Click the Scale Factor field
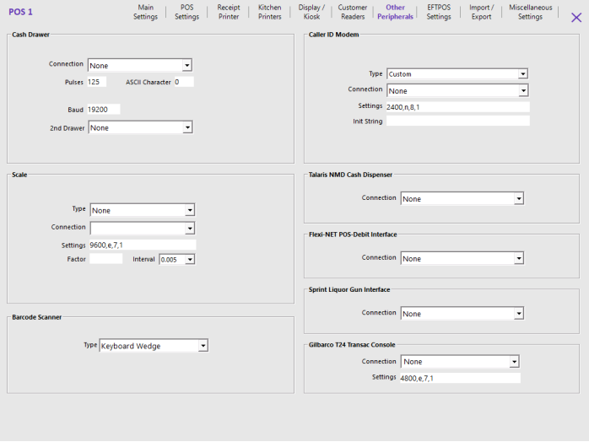The height and width of the screenshot is (442, 589). [106, 259]
